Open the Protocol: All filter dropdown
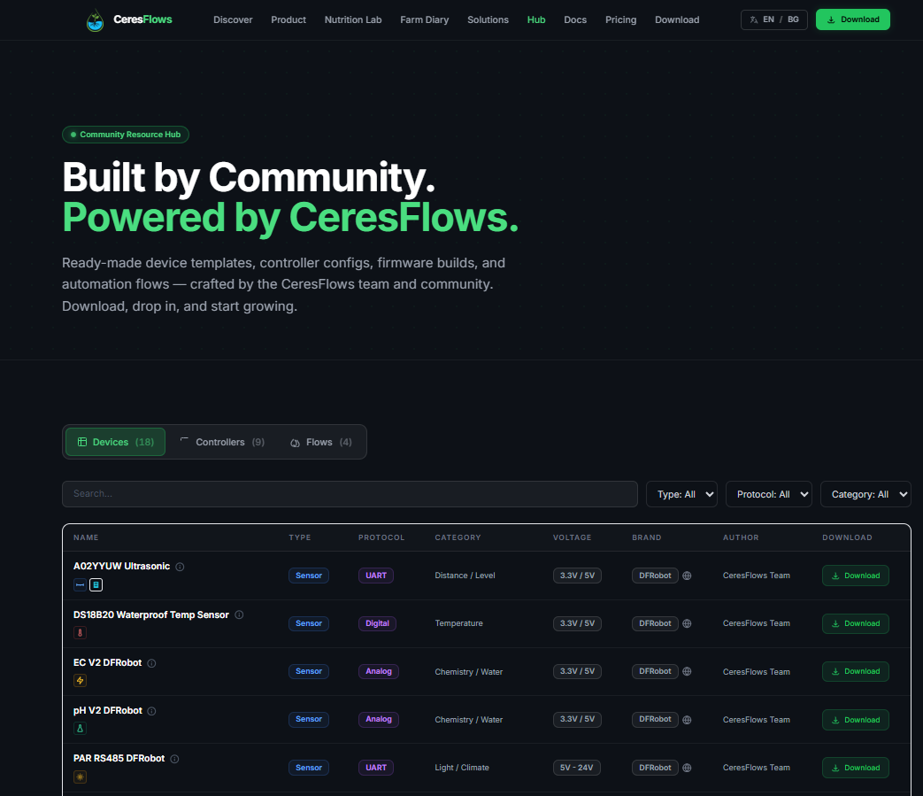 click(769, 494)
